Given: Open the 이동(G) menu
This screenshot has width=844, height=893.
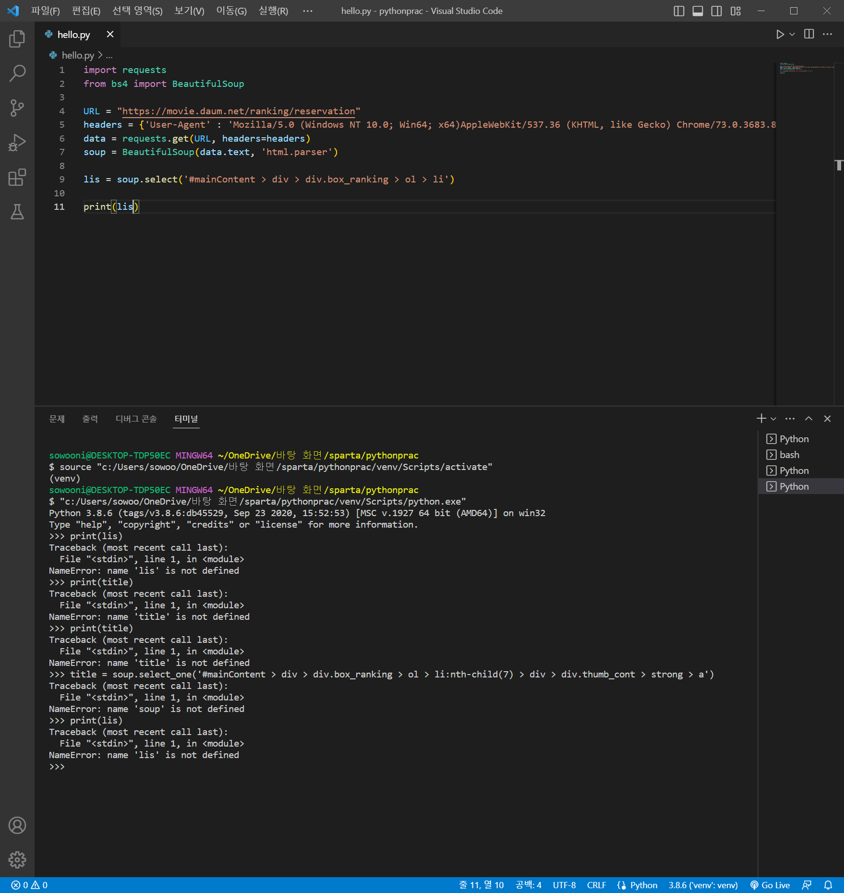Looking at the screenshot, I should (x=231, y=11).
